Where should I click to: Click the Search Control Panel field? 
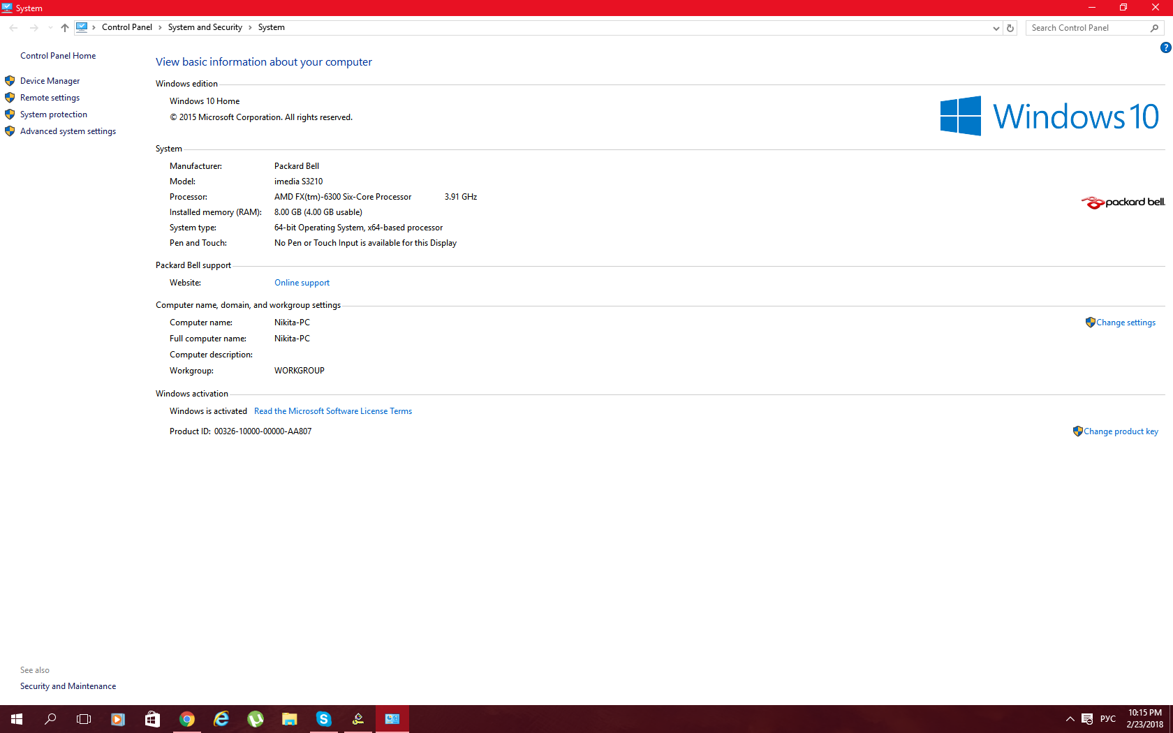1094,28
